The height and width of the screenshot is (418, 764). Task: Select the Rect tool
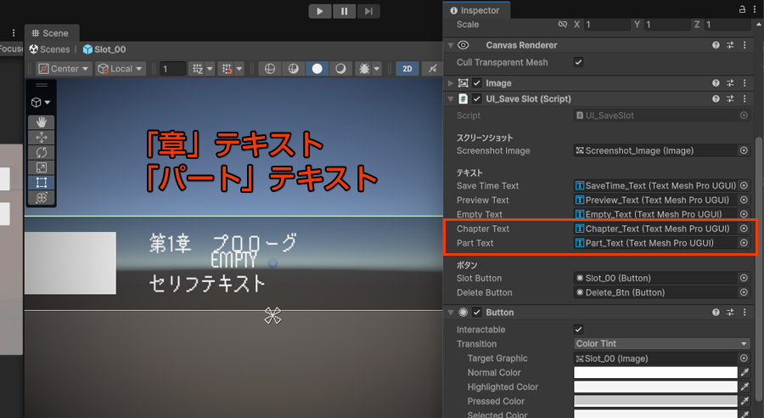tap(42, 183)
